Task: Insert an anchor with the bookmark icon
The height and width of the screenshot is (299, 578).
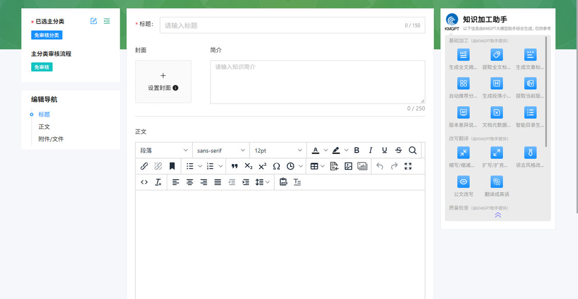Action: pyautogui.click(x=172, y=166)
